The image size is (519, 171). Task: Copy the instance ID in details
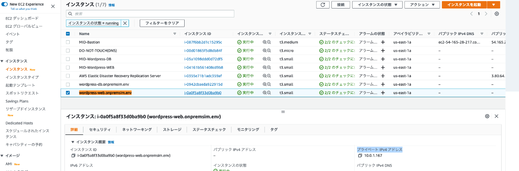[73, 155]
